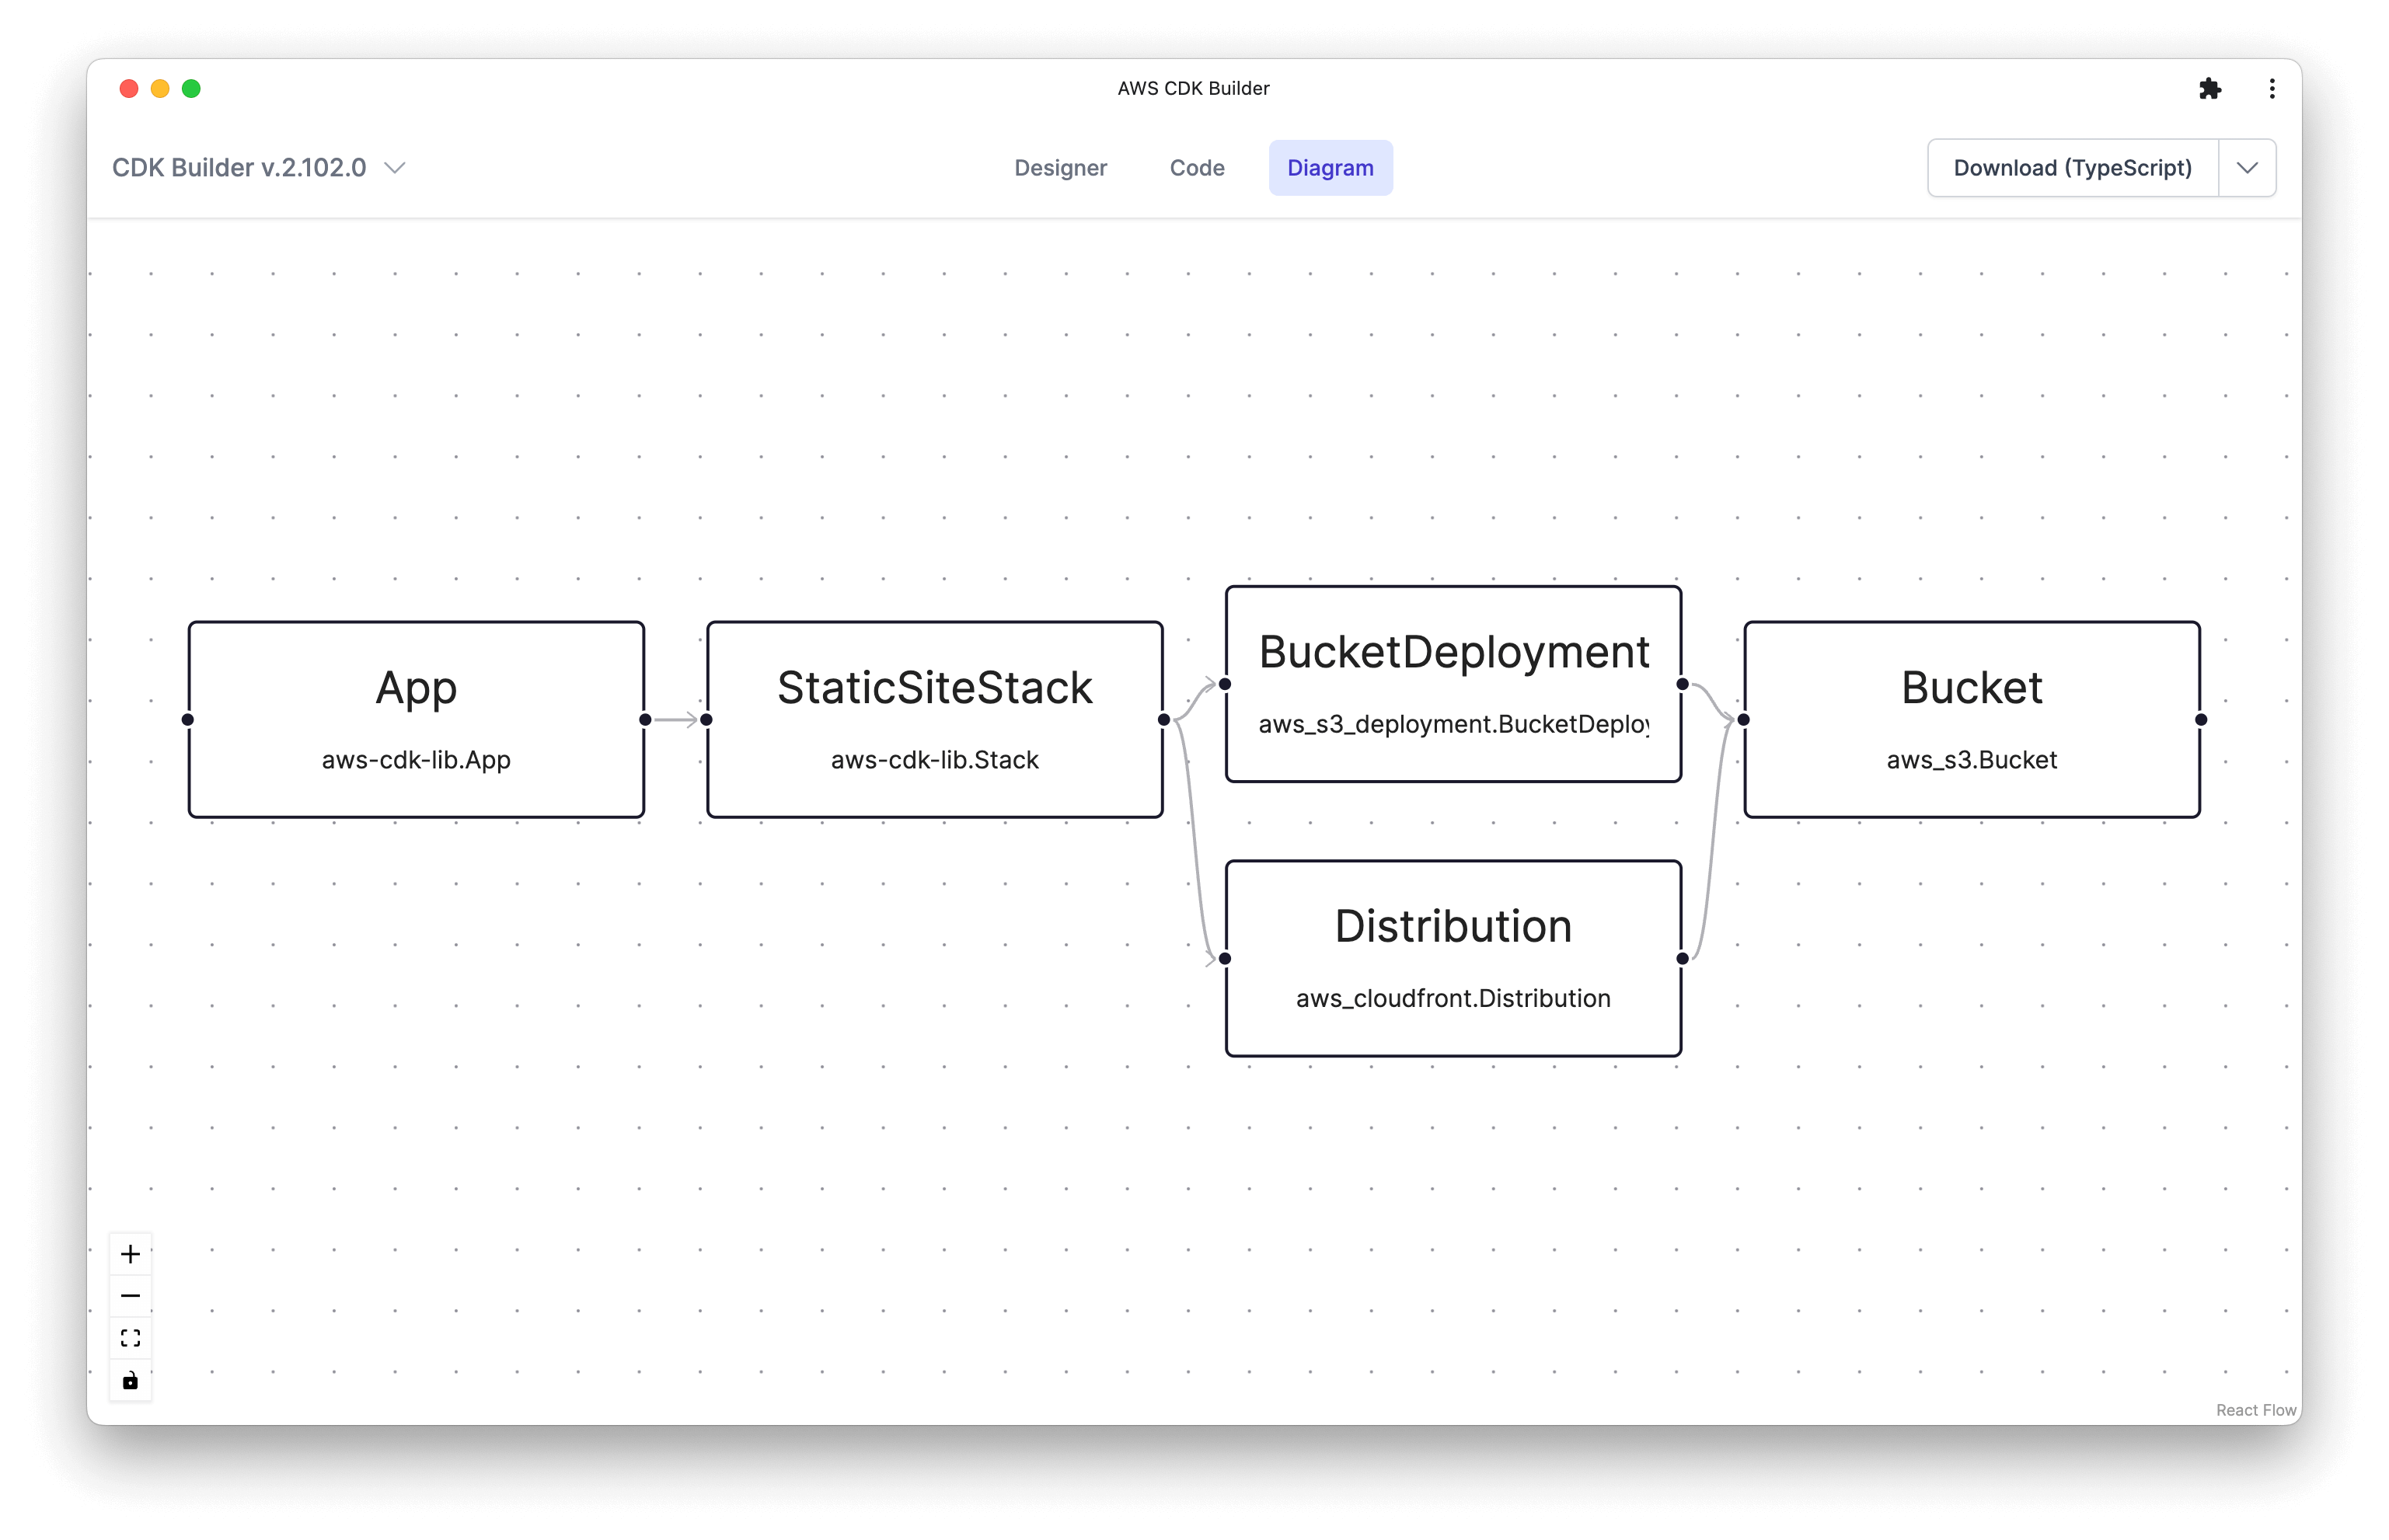Select the Bucket node

(x=1971, y=720)
